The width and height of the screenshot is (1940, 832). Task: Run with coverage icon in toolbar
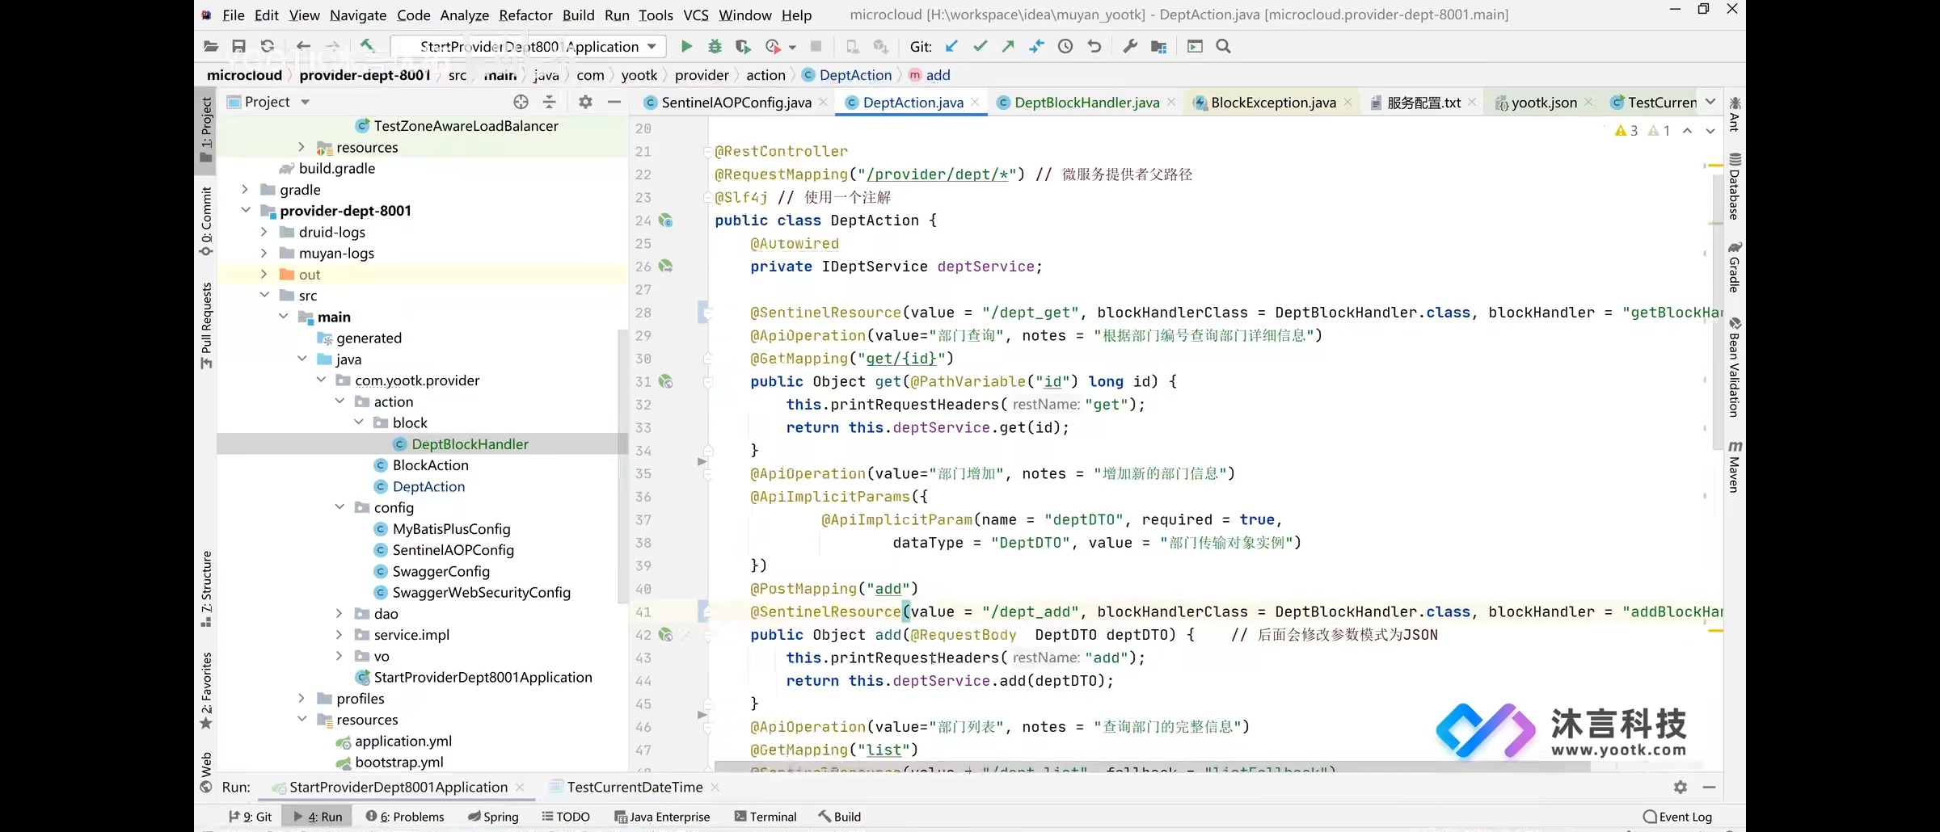743,47
